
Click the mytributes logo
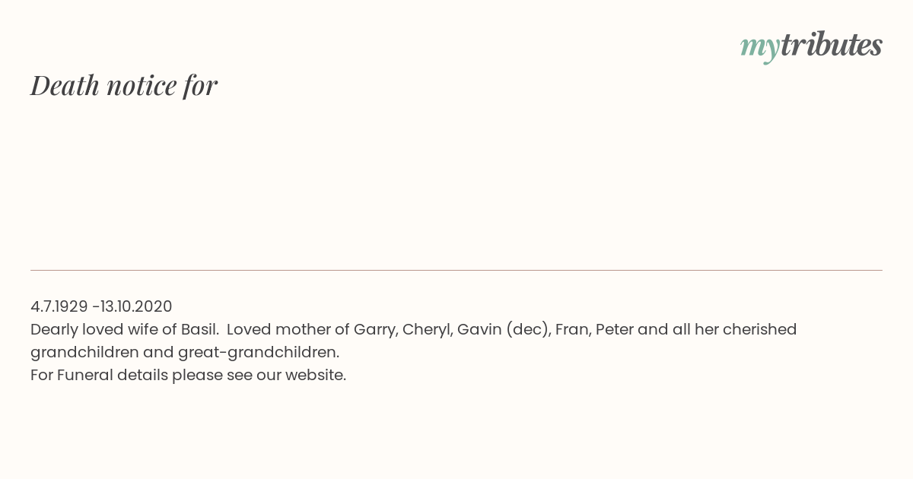[811, 46]
